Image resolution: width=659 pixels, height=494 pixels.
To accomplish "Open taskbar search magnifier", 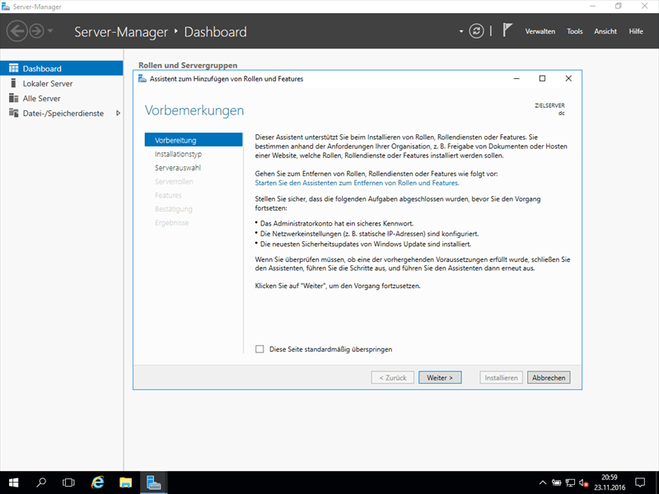I will (40, 482).
